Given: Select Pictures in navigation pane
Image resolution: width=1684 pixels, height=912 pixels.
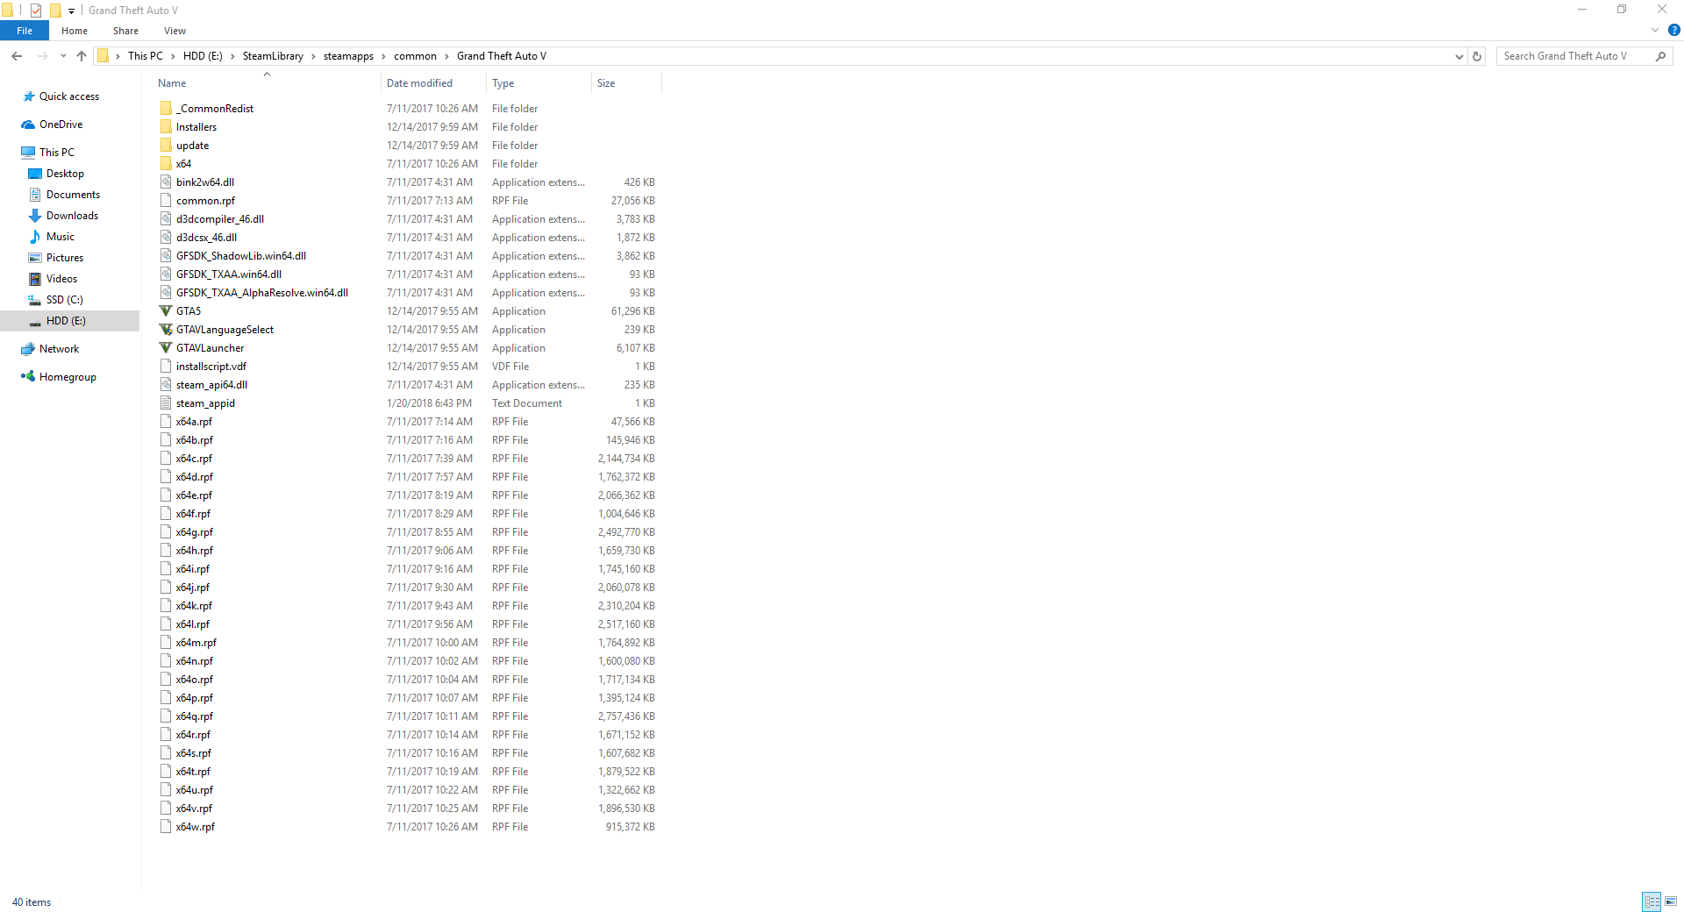Looking at the screenshot, I should (65, 258).
